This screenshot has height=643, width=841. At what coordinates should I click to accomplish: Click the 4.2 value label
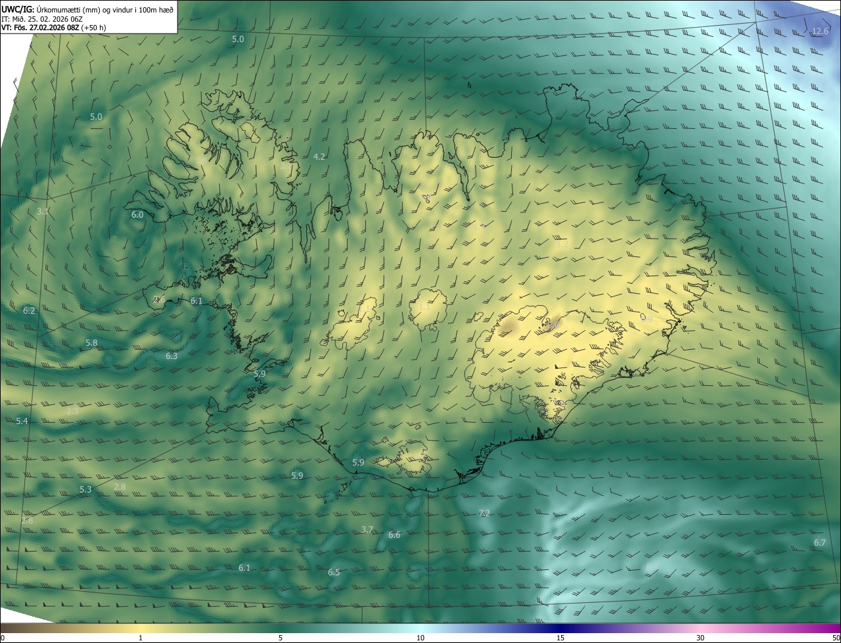point(320,156)
